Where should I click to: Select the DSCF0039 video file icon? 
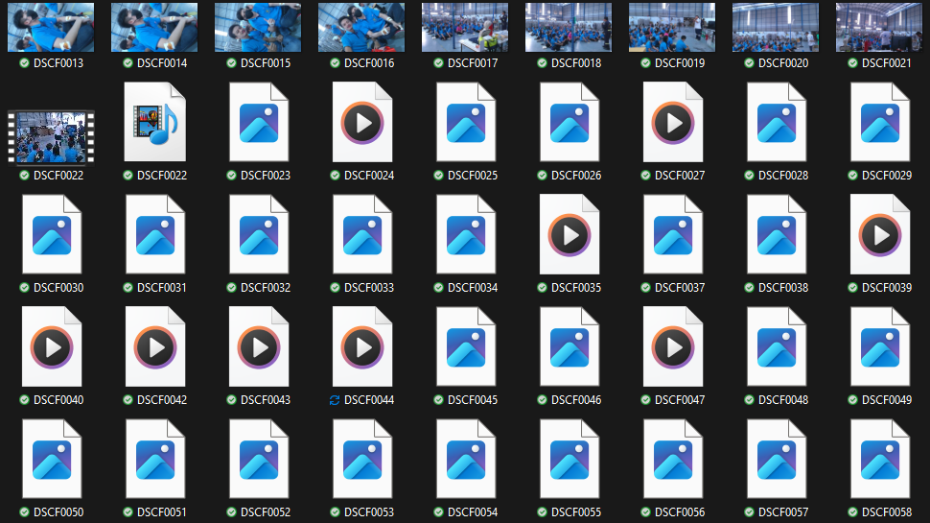[879, 234]
